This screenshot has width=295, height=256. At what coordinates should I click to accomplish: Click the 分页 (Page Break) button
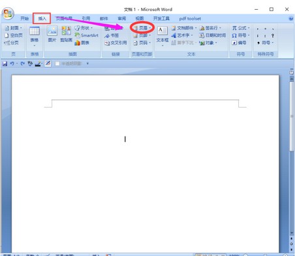pyautogui.click(x=11, y=42)
